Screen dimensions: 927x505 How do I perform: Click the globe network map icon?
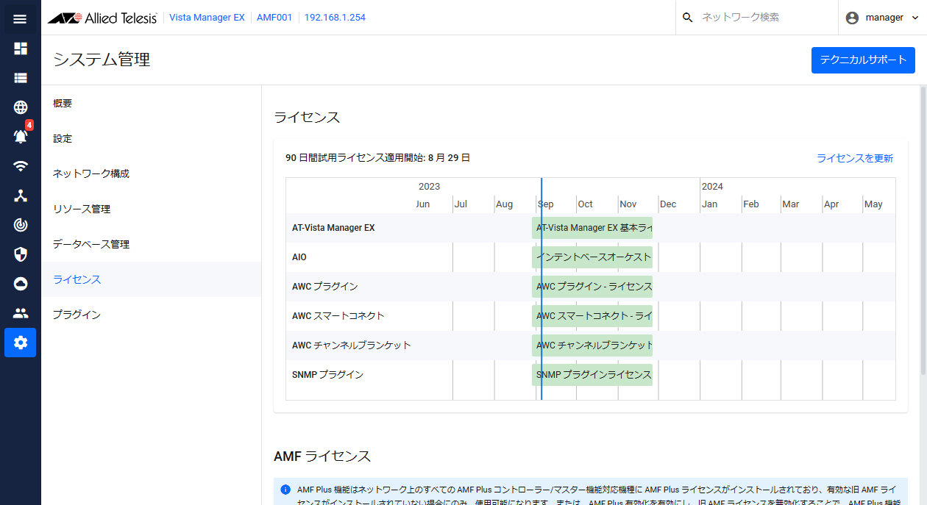pyautogui.click(x=20, y=107)
